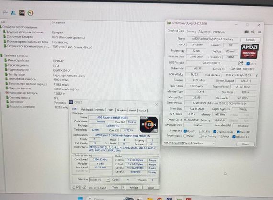Switch to the CPU-Z Graphics tab
Screen dimensions: 273x200
(x=122, y=110)
